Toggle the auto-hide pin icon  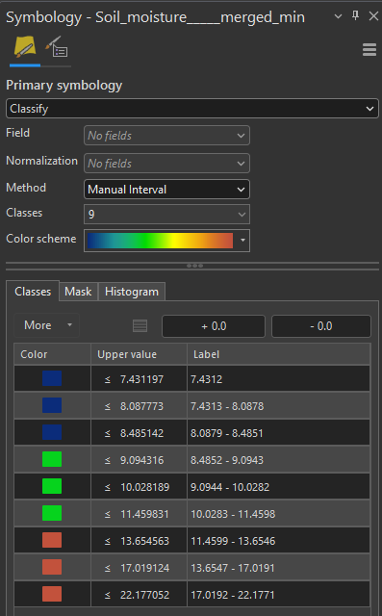click(355, 16)
